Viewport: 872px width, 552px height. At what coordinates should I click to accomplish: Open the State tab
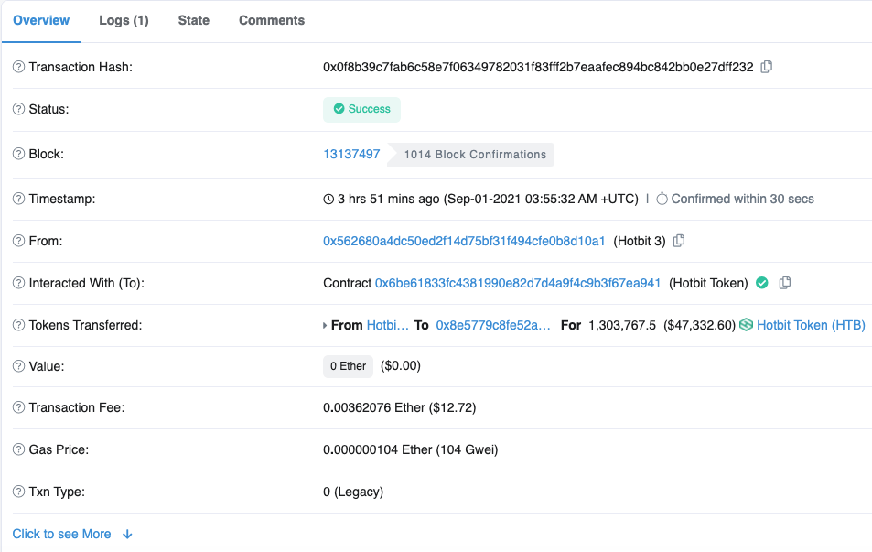pyautogui.click(x=193, y=20)
